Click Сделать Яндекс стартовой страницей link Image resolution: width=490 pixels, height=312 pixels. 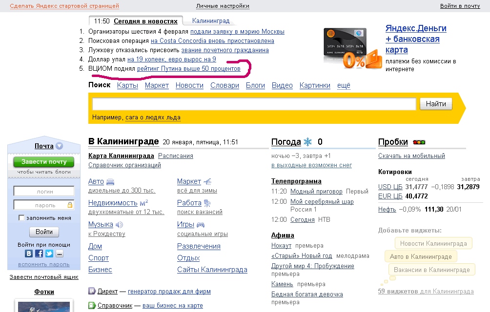coord(64,6)
